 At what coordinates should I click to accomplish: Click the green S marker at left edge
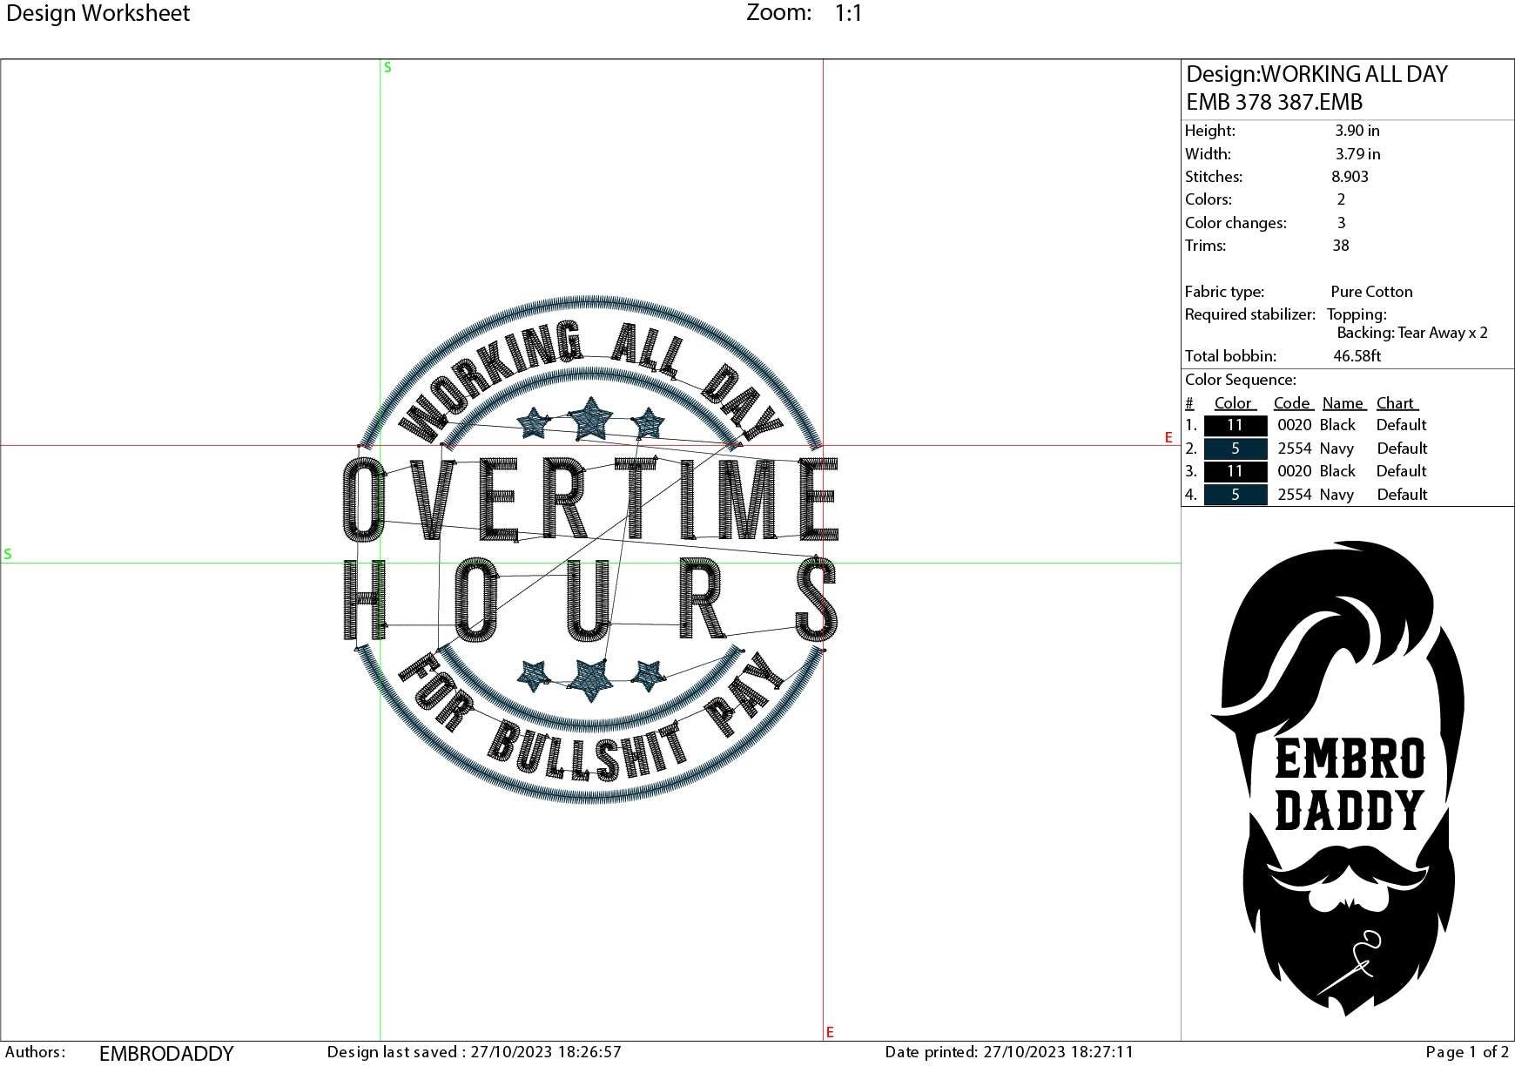pos(8,554)
